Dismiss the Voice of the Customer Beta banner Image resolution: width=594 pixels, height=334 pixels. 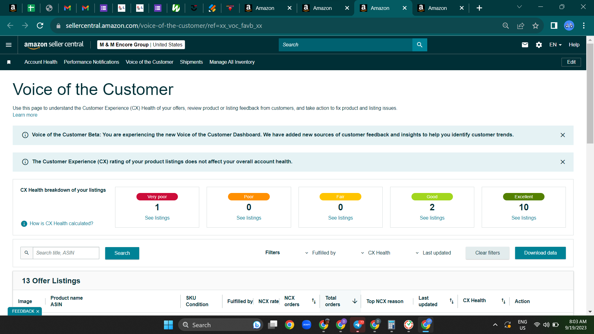coord(562,135)
